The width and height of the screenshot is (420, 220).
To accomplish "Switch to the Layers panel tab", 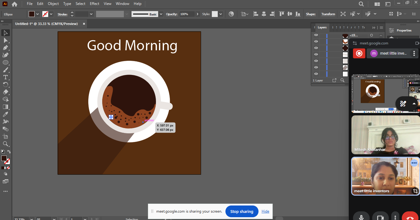I will (x=322, y=27).
